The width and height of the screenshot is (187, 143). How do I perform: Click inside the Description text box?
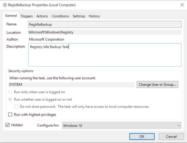point(104,55)
